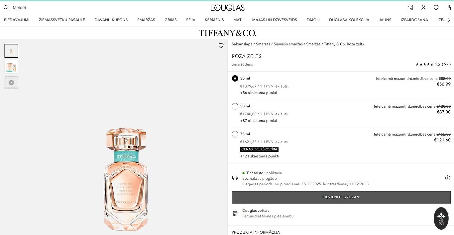Click the search magnifier icon
The height and width of the screenshot is (235, 454).
coord(6,8)
